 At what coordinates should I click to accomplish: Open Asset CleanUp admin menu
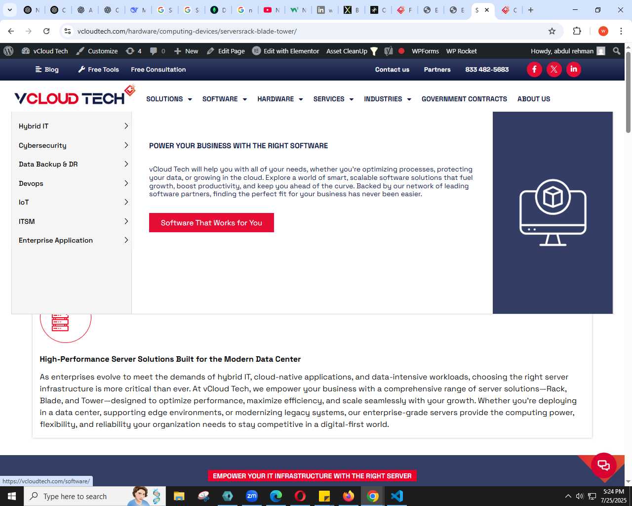[352, 51]
